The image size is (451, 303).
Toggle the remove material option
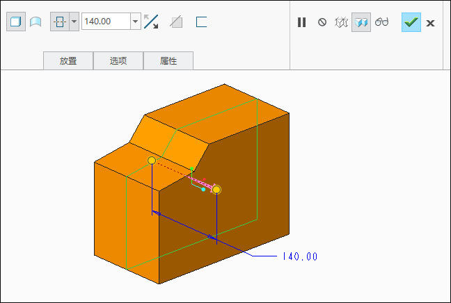(176, 22)
